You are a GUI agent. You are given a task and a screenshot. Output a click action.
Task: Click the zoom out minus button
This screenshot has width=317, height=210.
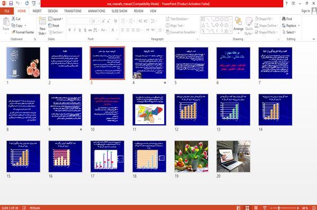[272, 208]
